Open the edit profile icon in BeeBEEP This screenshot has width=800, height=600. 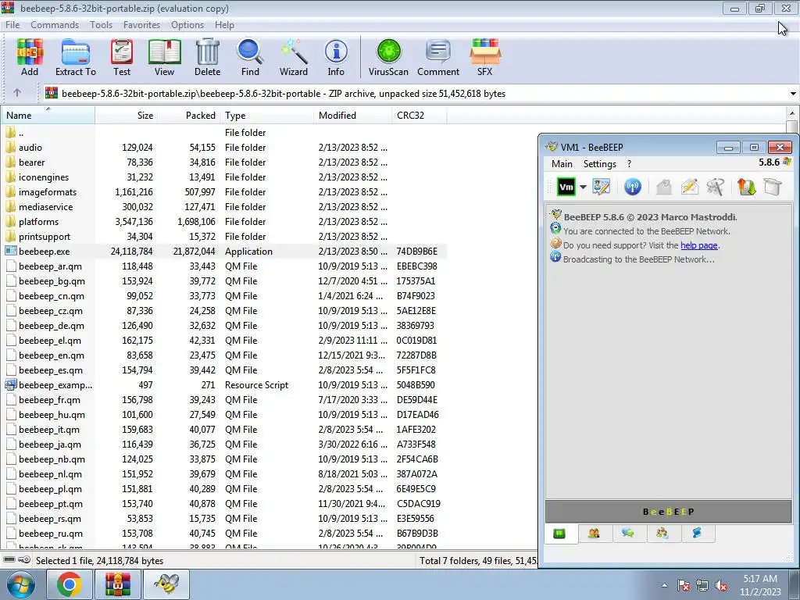click(x=601, y=187)
